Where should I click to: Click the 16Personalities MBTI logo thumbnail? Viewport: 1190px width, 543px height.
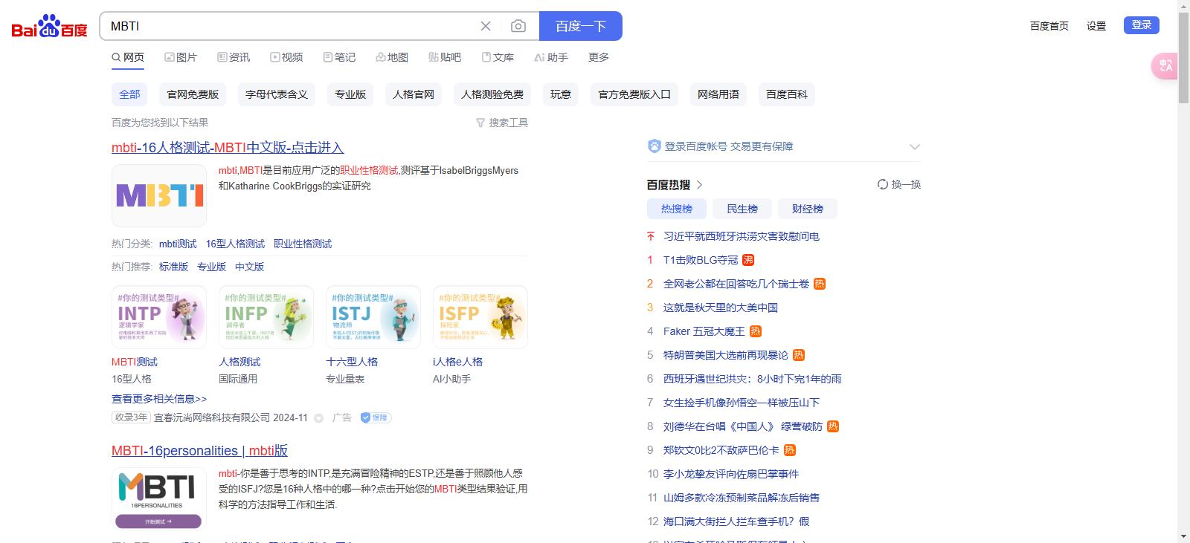tap(159, 498)
